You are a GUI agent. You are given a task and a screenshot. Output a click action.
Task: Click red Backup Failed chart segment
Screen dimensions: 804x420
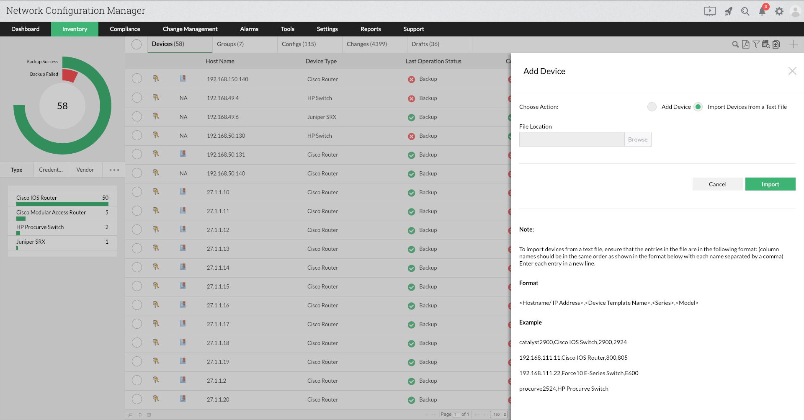click(x=70, y=75)
